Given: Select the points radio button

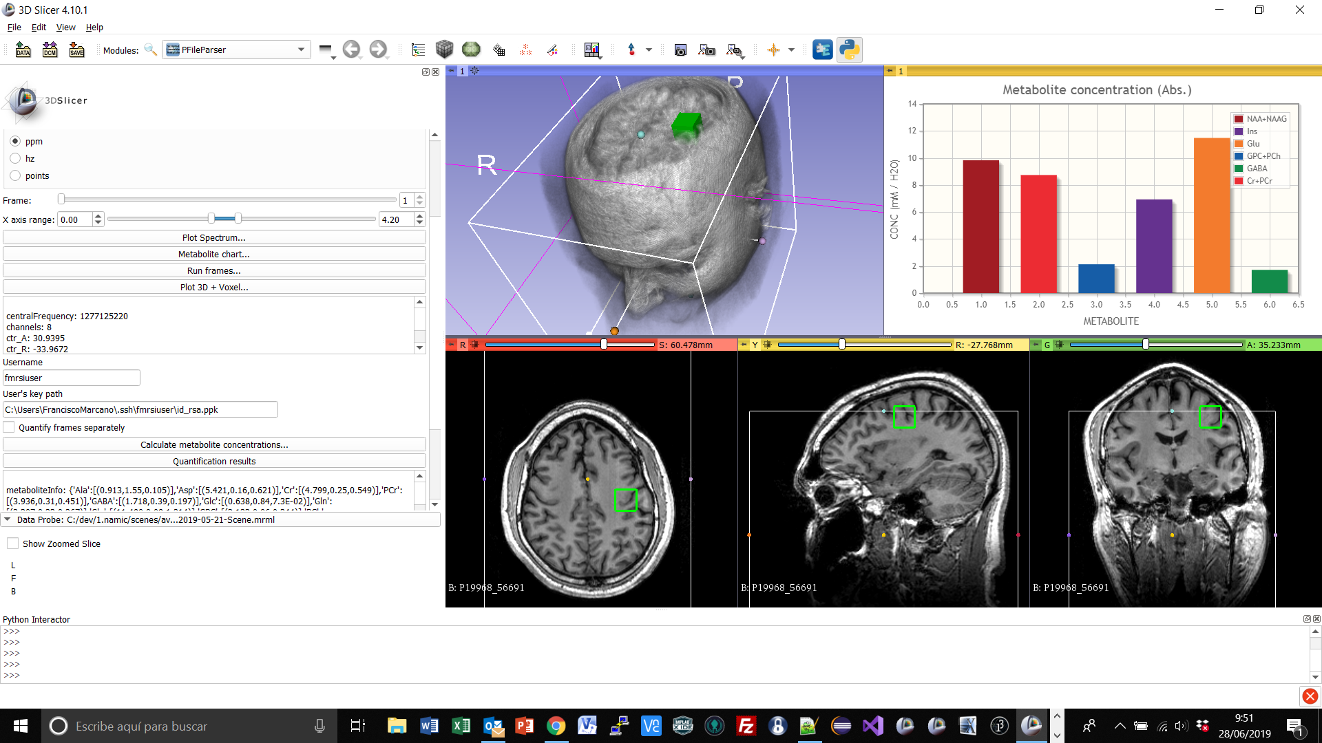Looking at the screenshot, I should [x=15, y=175].
